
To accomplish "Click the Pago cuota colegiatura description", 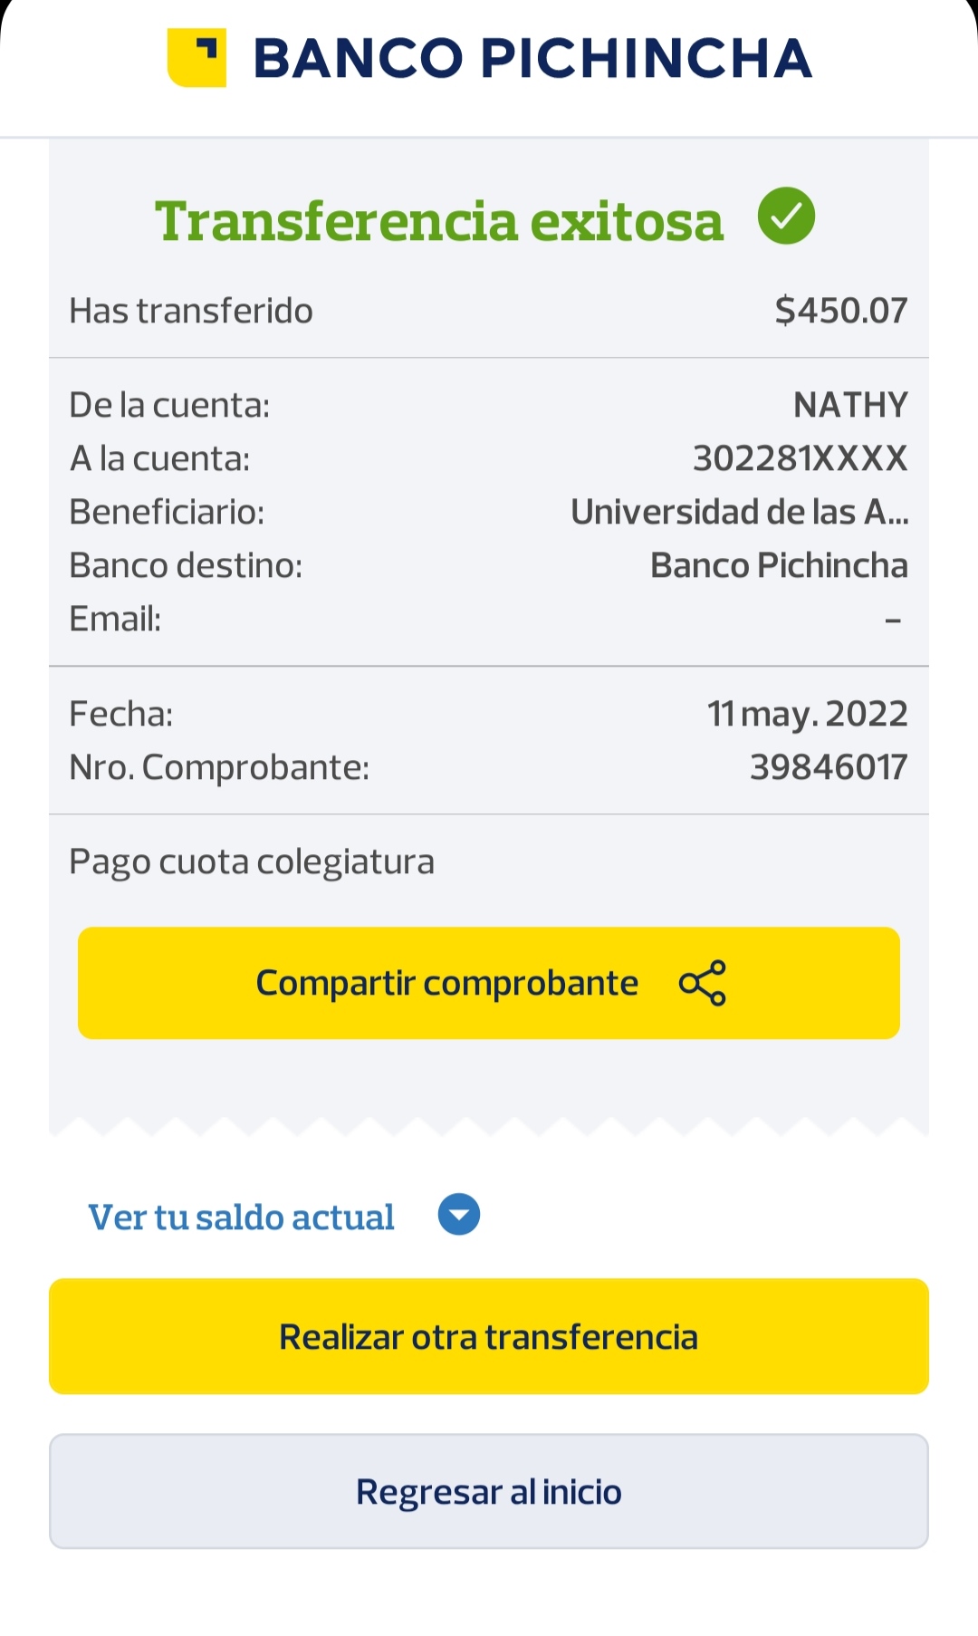I will (252, 861).
